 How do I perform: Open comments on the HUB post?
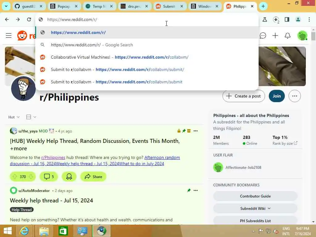point(49,177)
